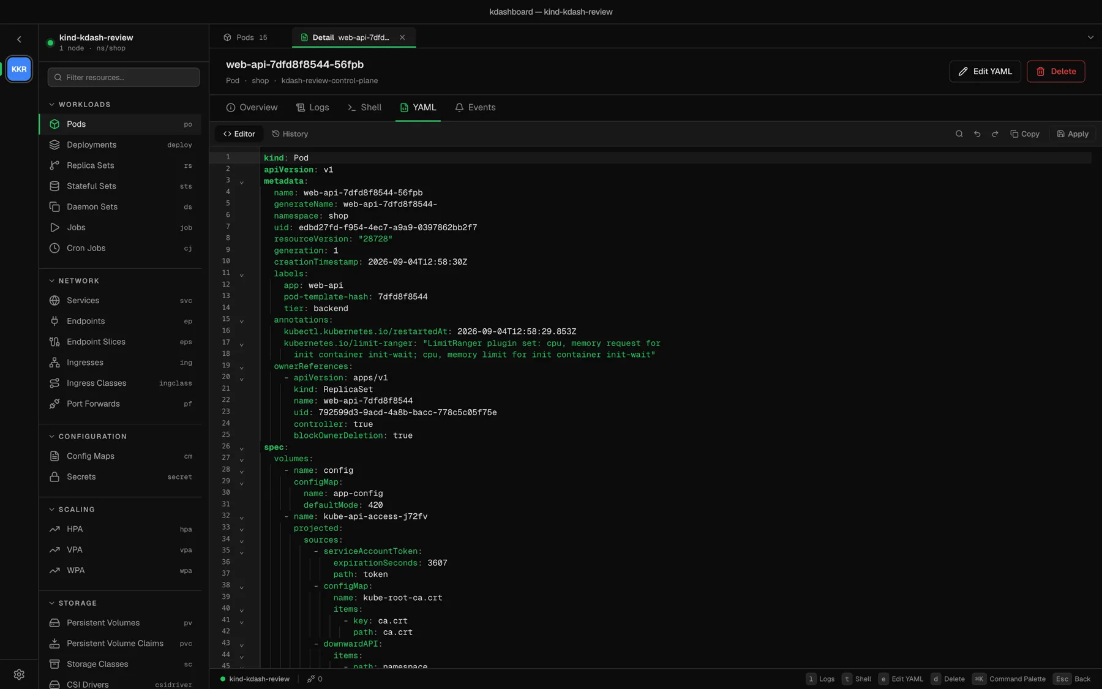Click kind-kdash-review status bar indicator

point(255,679)
